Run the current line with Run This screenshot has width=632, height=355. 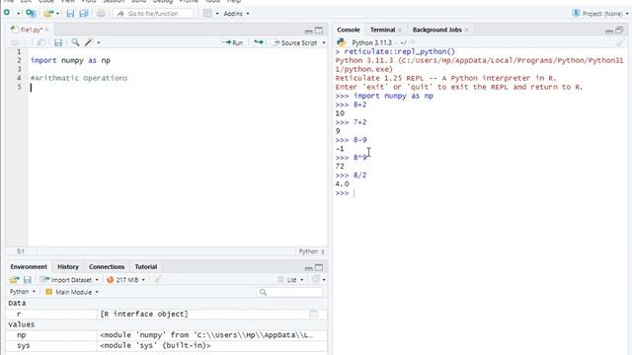tap(233, 42)
